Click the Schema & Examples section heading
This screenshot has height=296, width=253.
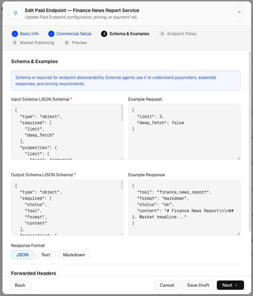click(x=34, y=61)
